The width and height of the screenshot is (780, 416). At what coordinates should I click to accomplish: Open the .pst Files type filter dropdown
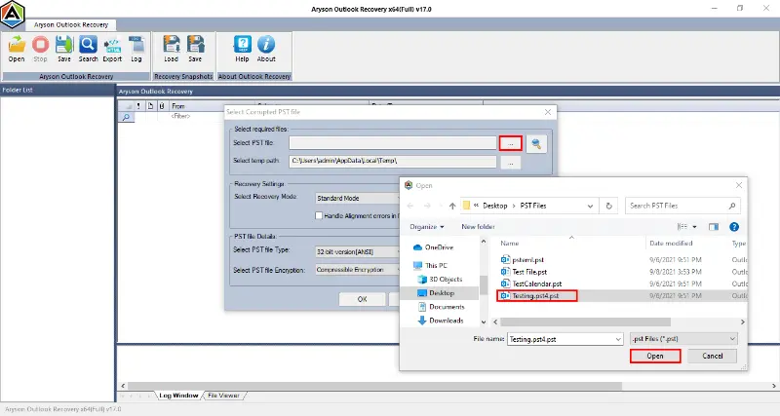(x=683, y=339)
